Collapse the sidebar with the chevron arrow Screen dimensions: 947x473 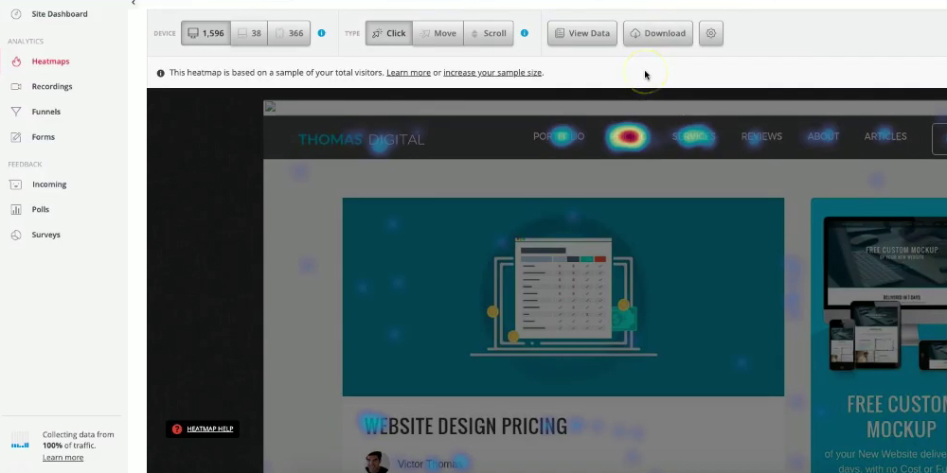tap(134, 3)
